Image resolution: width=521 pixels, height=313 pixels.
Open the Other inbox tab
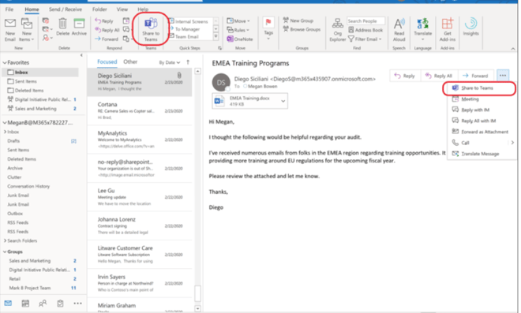pyautogui.click(x=130, y=61)
